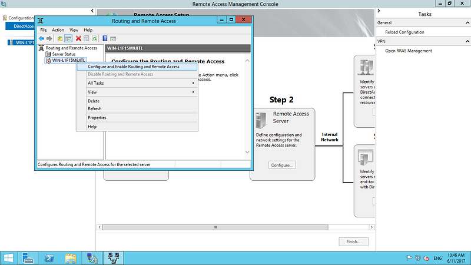Choose Help from the context menu
471x265 pixels.
point(137,127)
